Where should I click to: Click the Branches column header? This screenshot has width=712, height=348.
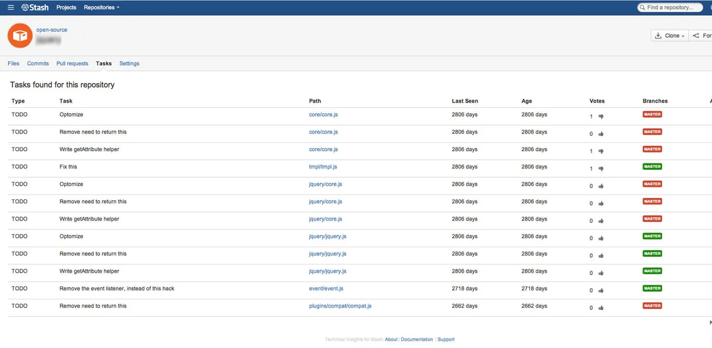[x=655, y=101]
